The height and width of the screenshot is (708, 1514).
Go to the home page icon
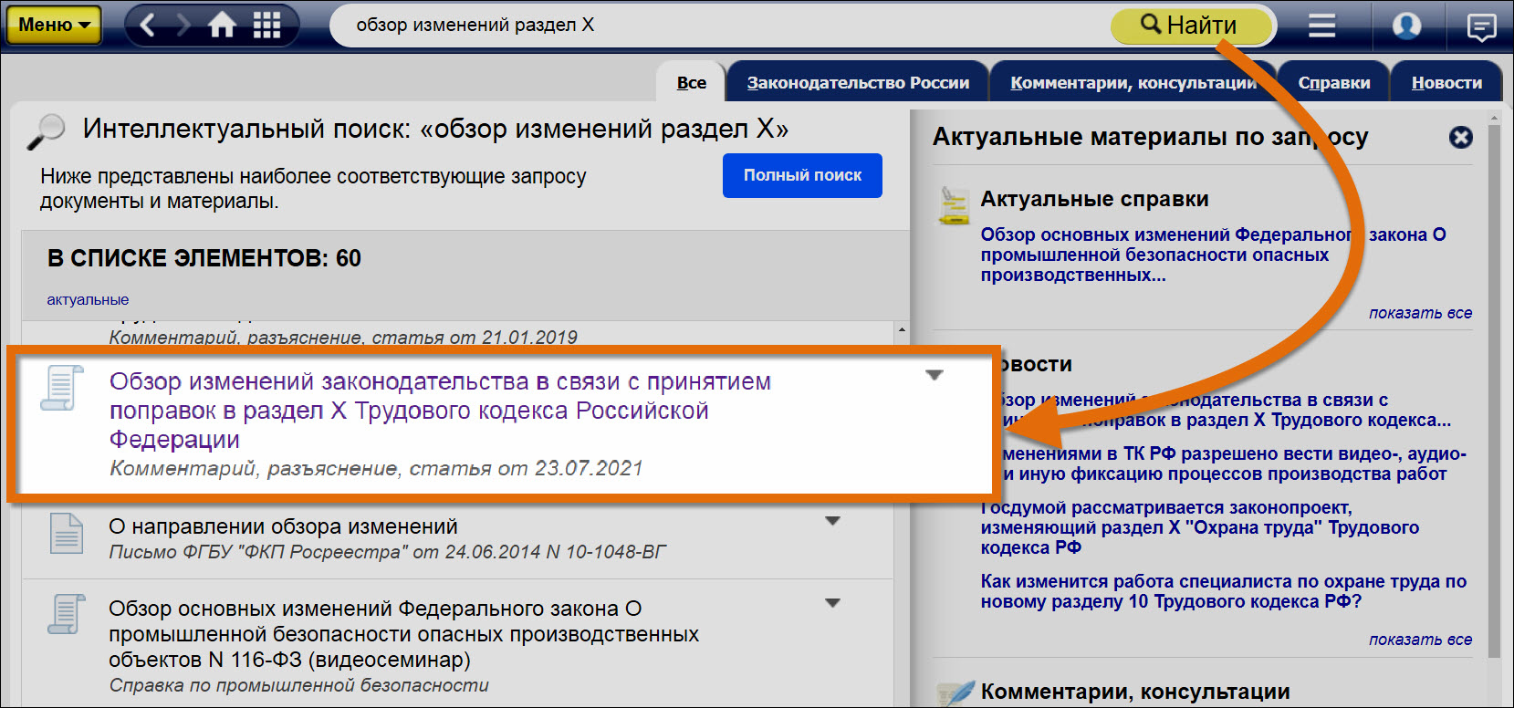click(223, 25)
